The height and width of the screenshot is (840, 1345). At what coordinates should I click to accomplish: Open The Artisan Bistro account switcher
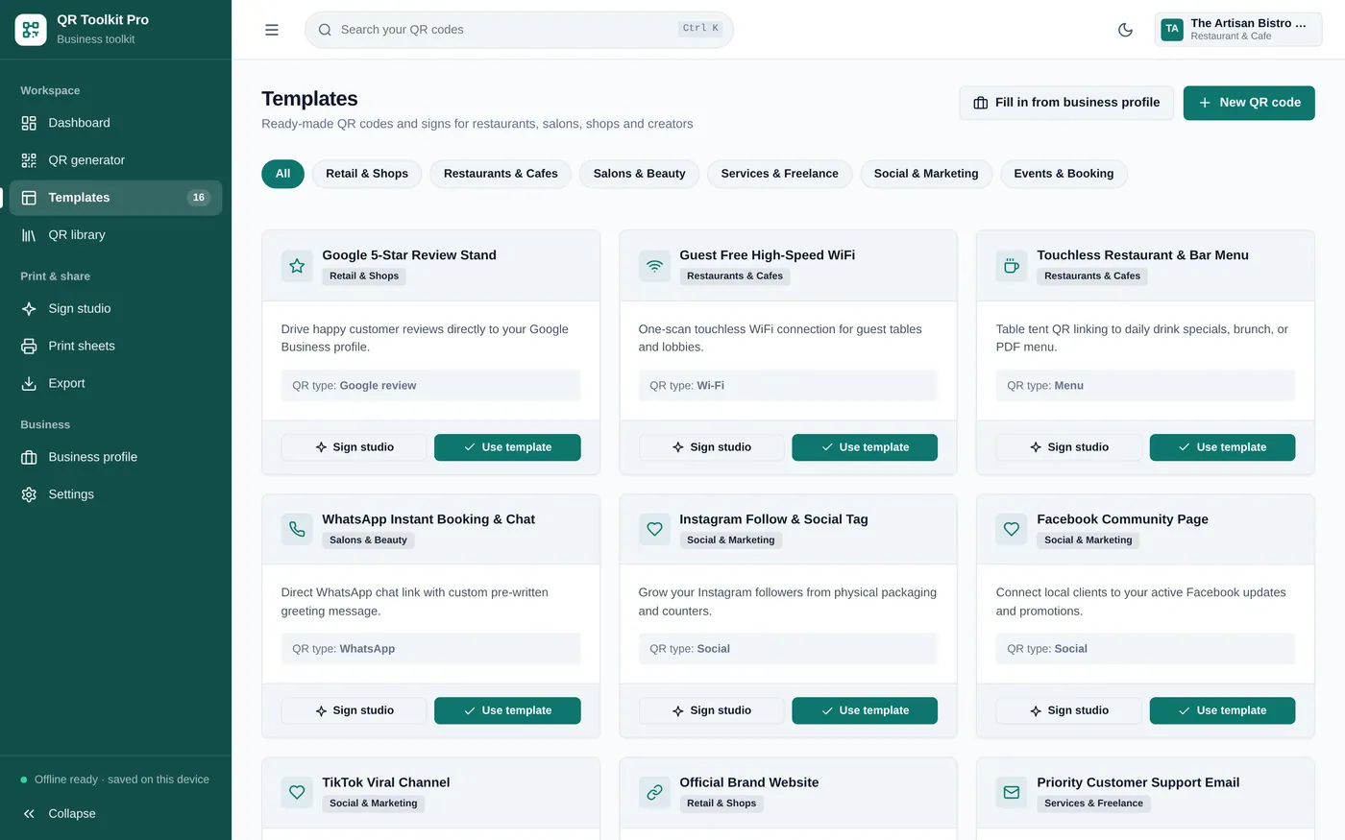coord(1237,30)
